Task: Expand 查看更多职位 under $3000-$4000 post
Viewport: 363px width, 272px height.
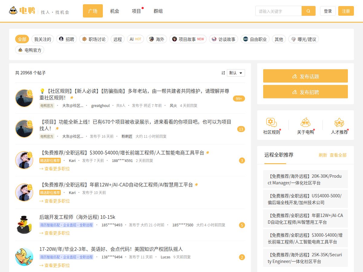Action: 55,169
